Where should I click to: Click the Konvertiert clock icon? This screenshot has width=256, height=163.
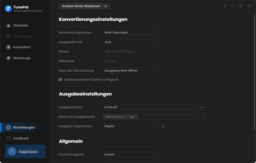pos(8,47)
